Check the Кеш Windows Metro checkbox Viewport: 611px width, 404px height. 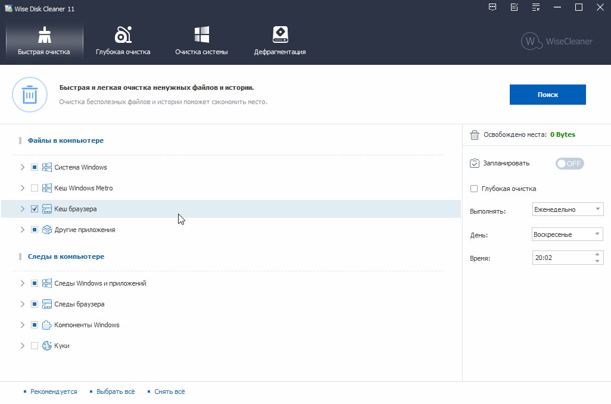[x=35, y=188]
